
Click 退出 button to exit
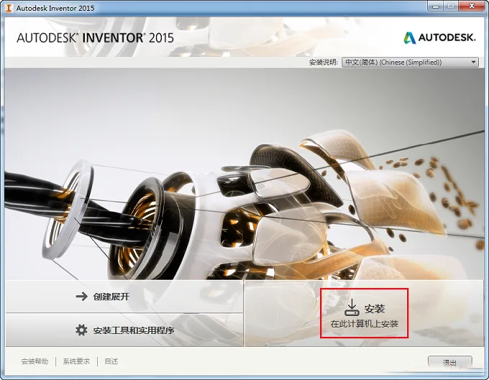click(x=449, y=362)
